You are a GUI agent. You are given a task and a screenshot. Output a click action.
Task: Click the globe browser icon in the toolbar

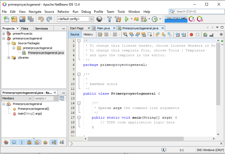tap(99, 19)
